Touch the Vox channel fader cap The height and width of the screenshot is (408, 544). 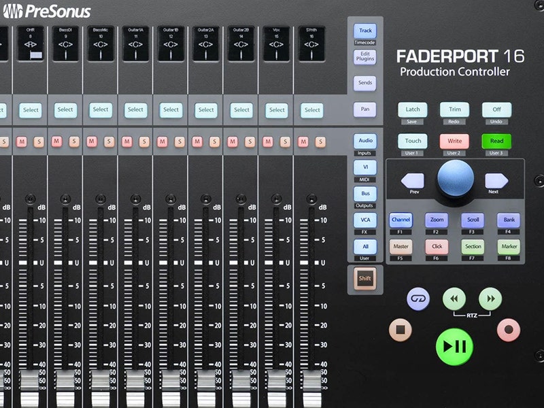click(277, 388)
